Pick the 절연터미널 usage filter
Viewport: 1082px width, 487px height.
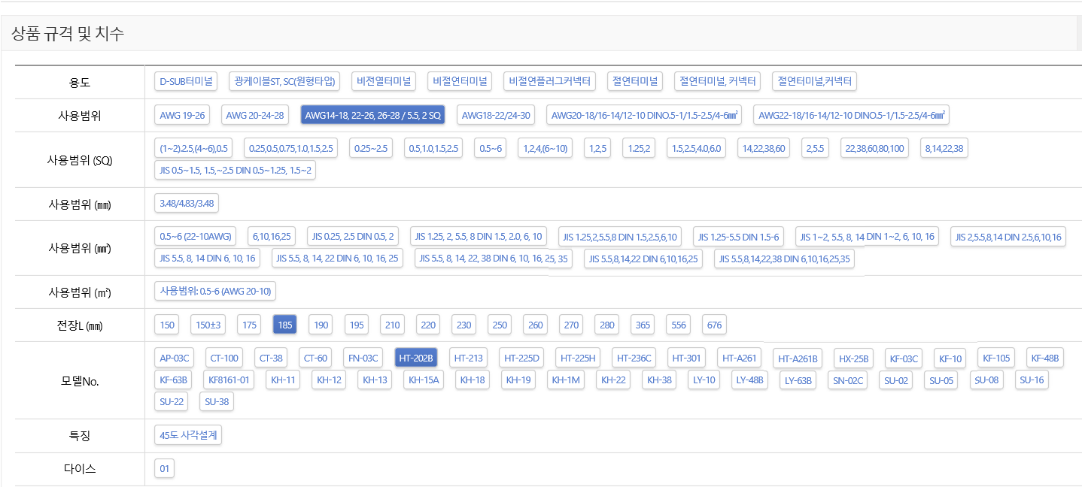point(635,81)
